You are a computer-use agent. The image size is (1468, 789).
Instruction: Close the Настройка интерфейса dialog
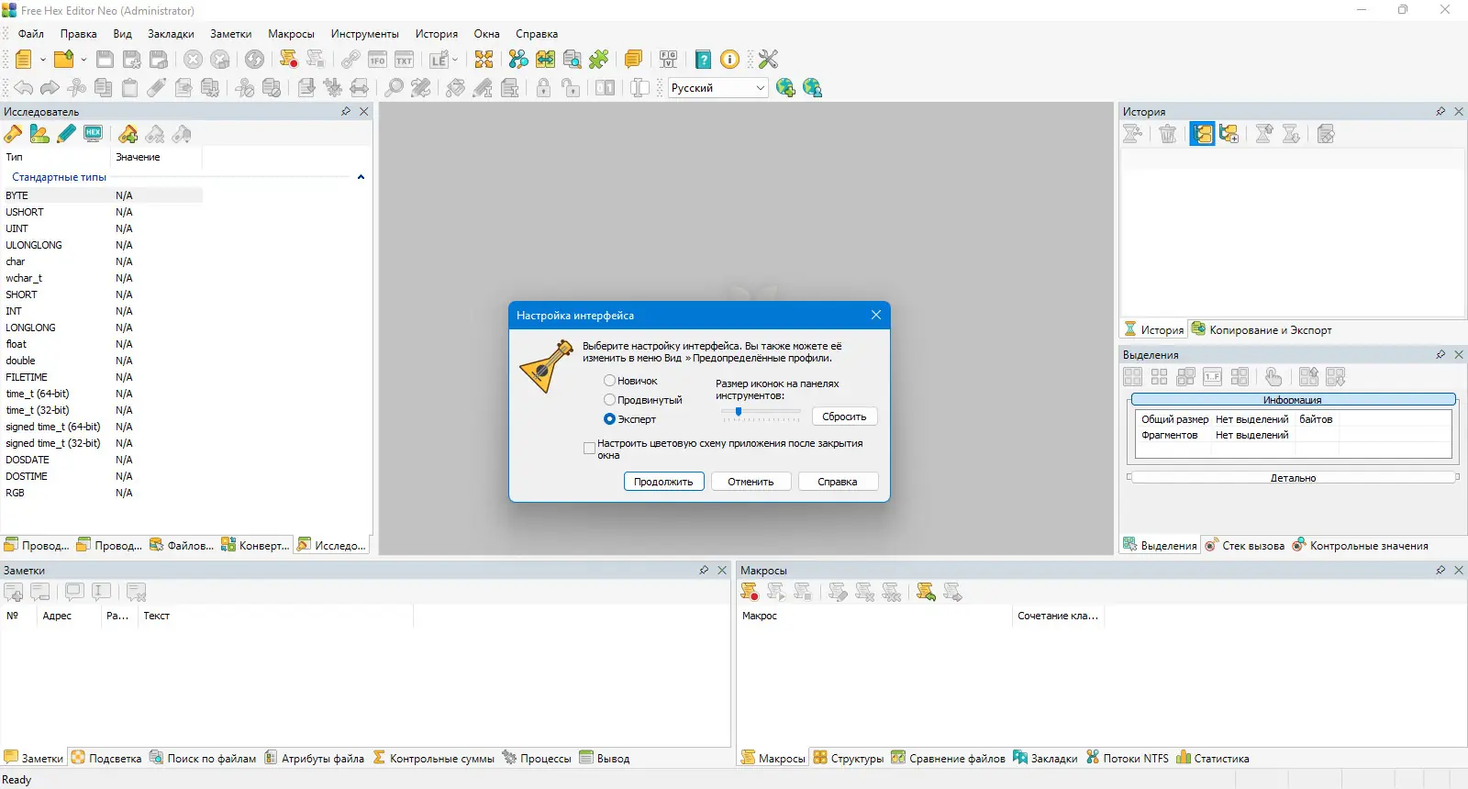coord(875,315)
